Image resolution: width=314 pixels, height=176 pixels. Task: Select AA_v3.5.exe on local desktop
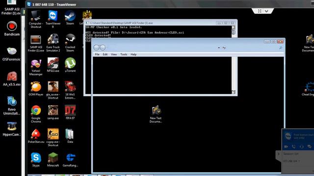click(x=12, y=79)
